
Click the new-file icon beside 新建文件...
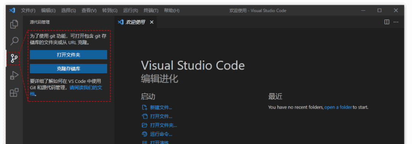[x=145, y=108]
